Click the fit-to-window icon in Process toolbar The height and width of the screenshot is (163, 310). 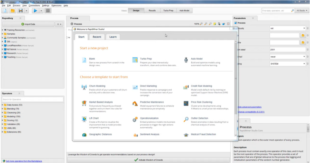click(228, 24)
